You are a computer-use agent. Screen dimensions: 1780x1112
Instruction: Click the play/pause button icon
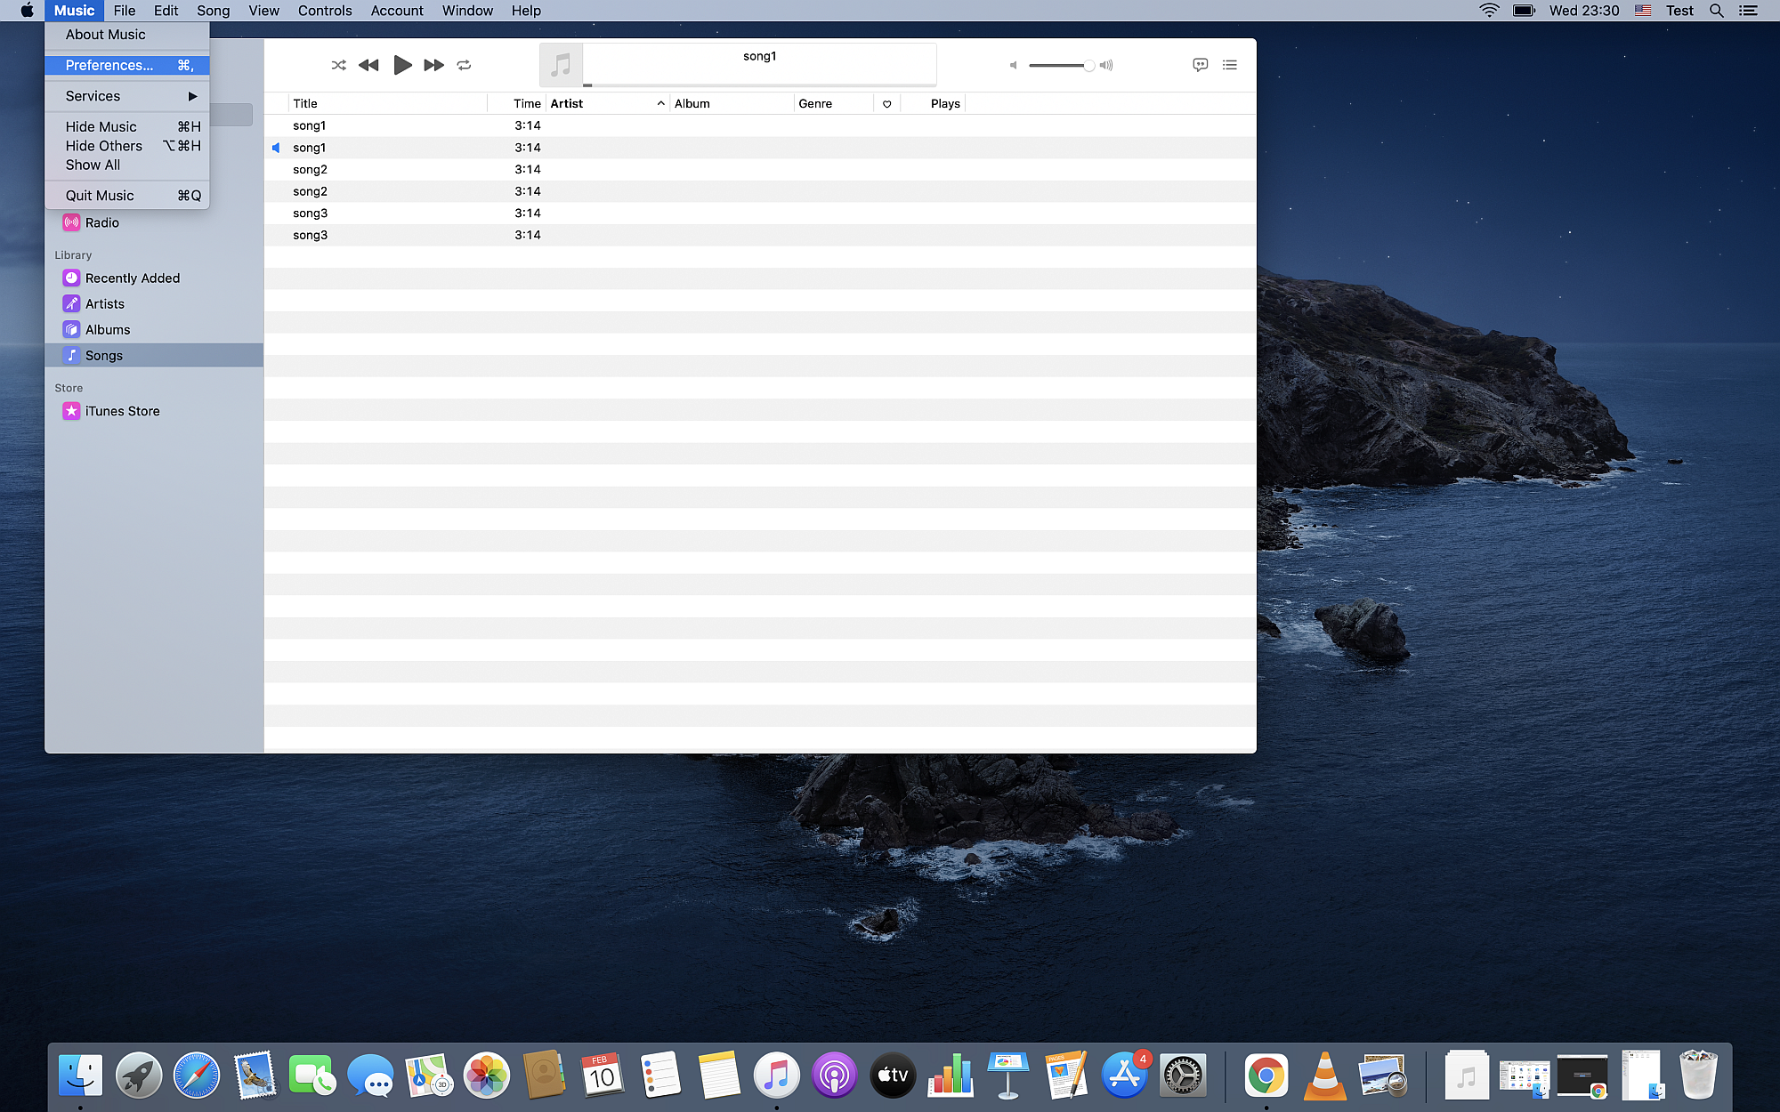401,64
